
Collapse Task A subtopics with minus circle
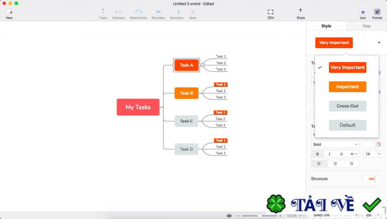click(x=203, y=65)
